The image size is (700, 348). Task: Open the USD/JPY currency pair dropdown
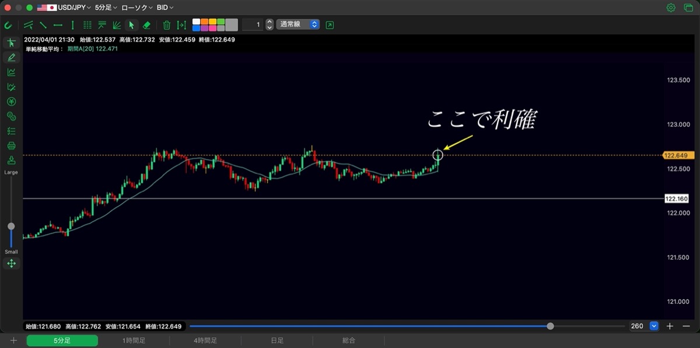click(64, 8)
